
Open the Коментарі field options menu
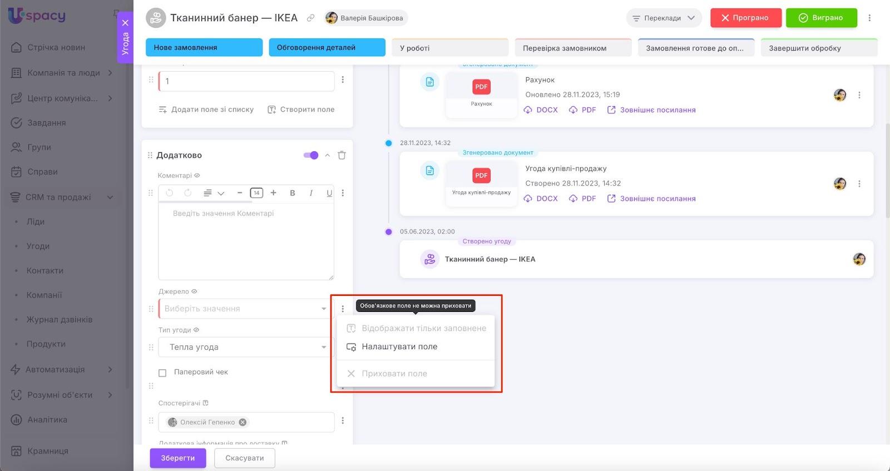tap(343, 193)
